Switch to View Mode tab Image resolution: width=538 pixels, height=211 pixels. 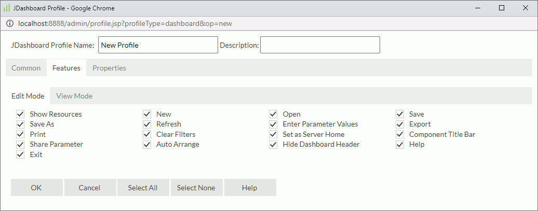[74, 96]
